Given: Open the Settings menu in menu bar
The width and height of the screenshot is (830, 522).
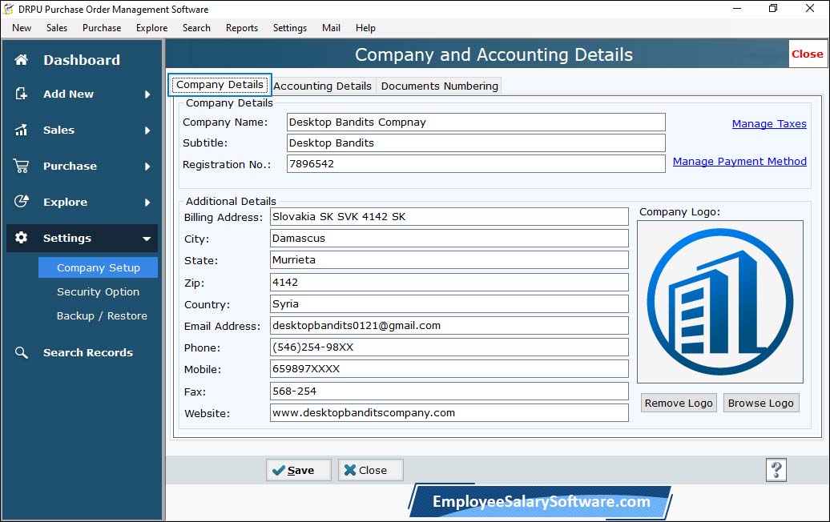Looking at the screenshot, I should point(290,28).
